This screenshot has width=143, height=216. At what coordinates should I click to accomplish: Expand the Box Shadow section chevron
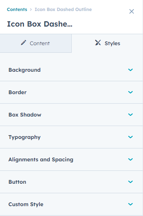[x=130, y=115]
